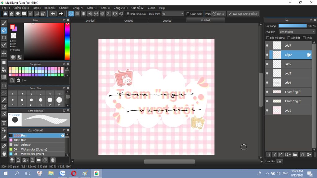Open Windows Start menu
The width and height of the screenshot is (317, 178).
click(x=6, y=173)
